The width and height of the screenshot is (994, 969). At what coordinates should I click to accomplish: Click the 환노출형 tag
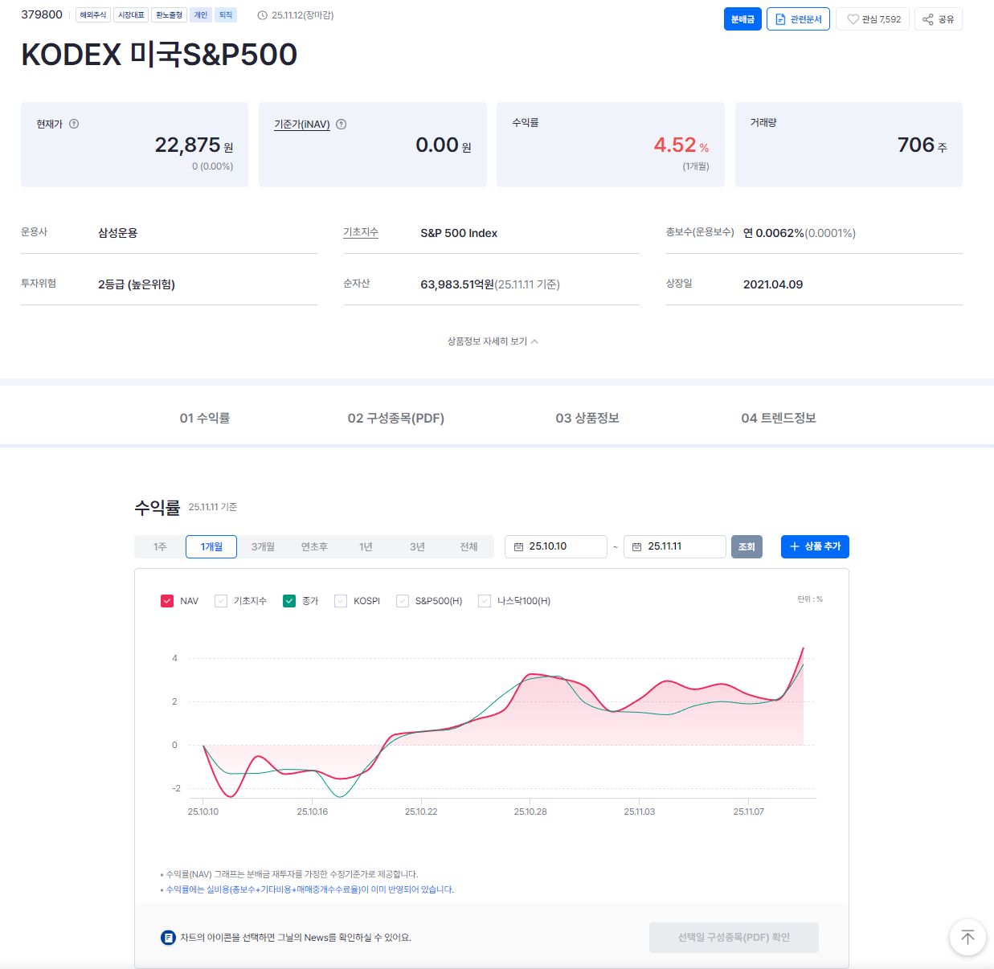point(169,15)
